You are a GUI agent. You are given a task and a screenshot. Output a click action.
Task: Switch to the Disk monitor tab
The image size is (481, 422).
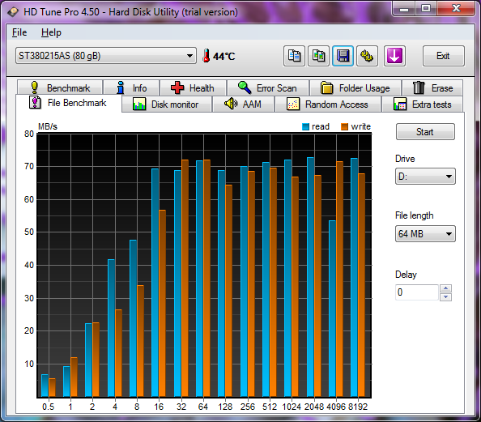pyautogui.click(x=167, y=104)
